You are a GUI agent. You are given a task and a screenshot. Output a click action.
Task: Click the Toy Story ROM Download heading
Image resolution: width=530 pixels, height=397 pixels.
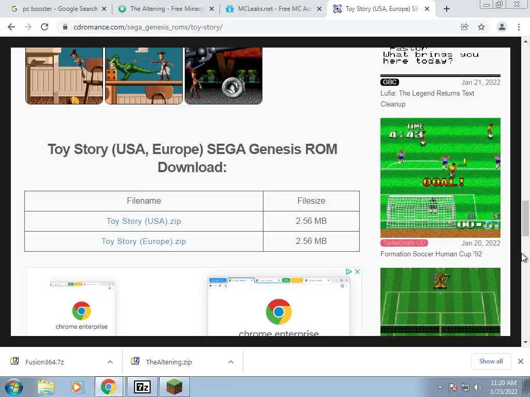[193, 158]
